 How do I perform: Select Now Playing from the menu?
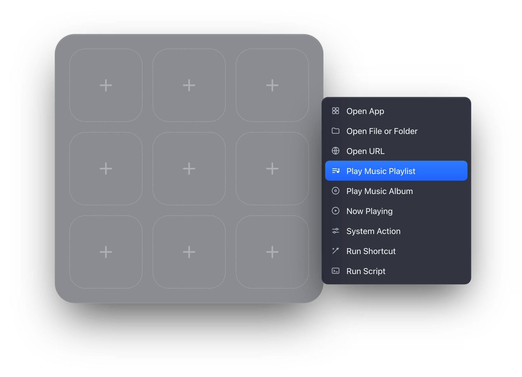pos(396,211)
